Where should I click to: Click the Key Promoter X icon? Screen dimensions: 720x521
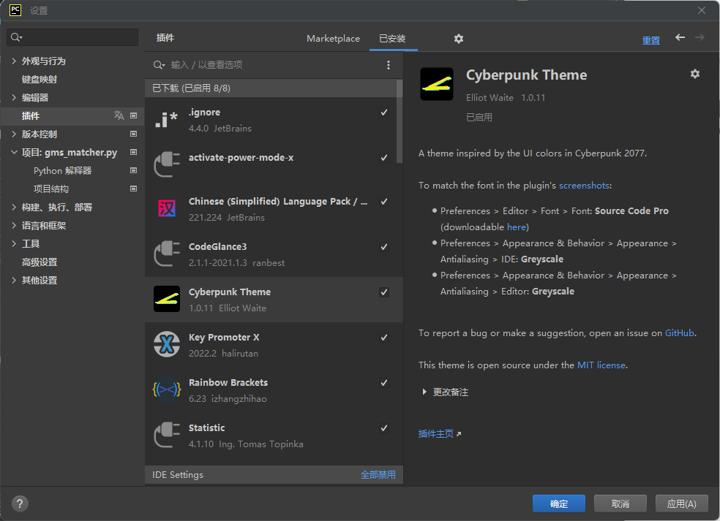tap(166, 344)
